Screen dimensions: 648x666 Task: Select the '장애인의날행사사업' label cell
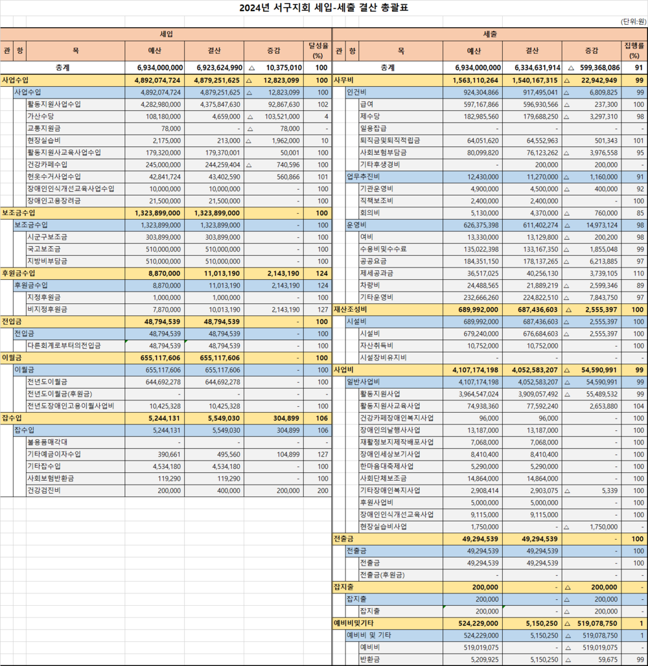click(x=400, y=430)
